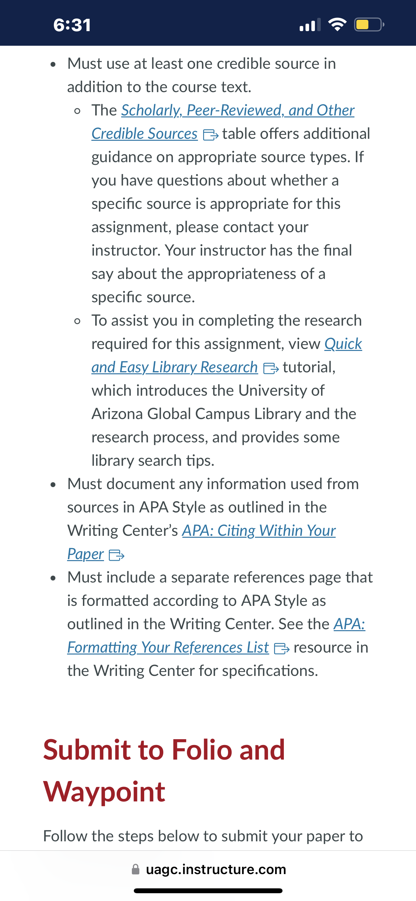Click the Submit to Folio and Waypoint heading
Screen dimensions: 416x901
click(164, 770)
